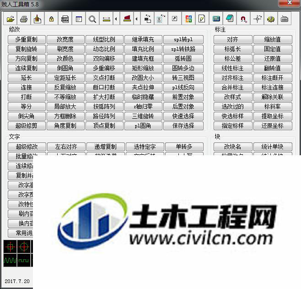Image resolution: width=301 pixels, height=289 pixels.
Task: Click the colorful grid tiles icon
Action: point(188,19)
